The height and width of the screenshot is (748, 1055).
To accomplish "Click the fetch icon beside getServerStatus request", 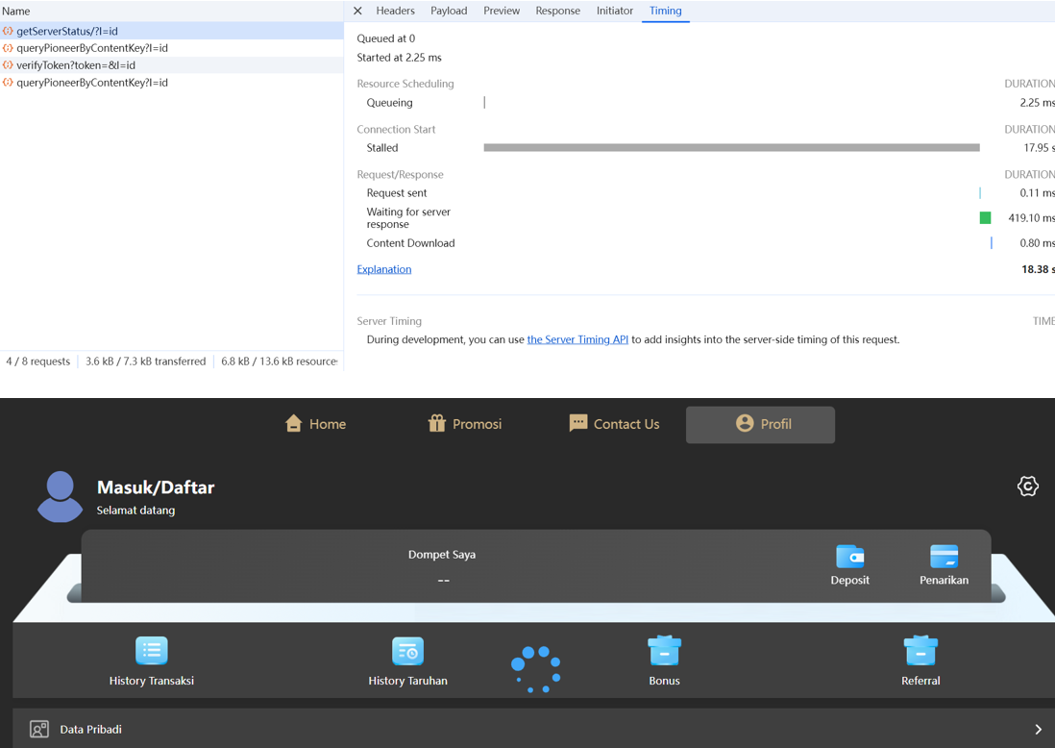I will pos(8,31).
